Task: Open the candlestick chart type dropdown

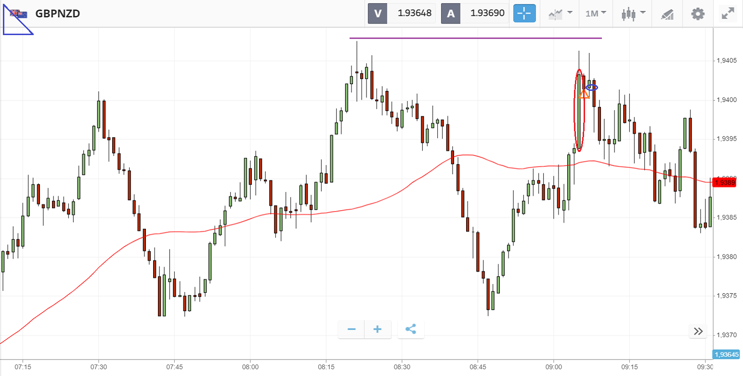Action: click(x=633, y=13)
